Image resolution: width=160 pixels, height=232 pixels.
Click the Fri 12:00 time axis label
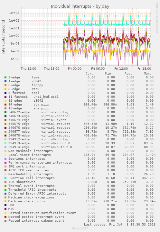point(121,68)
